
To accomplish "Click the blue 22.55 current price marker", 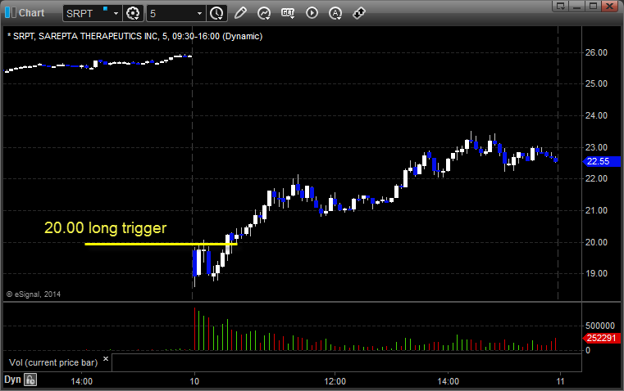I will point(601,161).
